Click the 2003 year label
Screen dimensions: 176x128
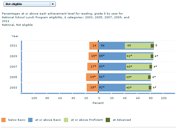(13, 87)
